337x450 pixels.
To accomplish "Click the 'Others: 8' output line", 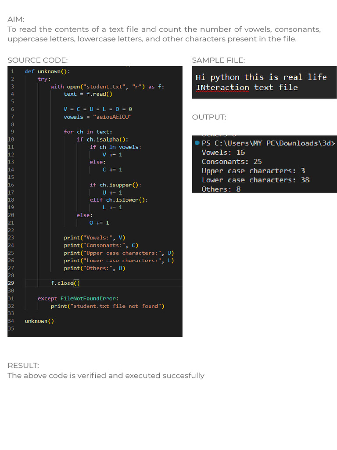I will [221, 189].
